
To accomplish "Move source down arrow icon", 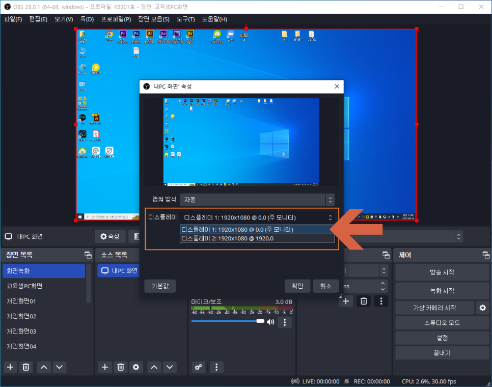I will click(170, 367).
